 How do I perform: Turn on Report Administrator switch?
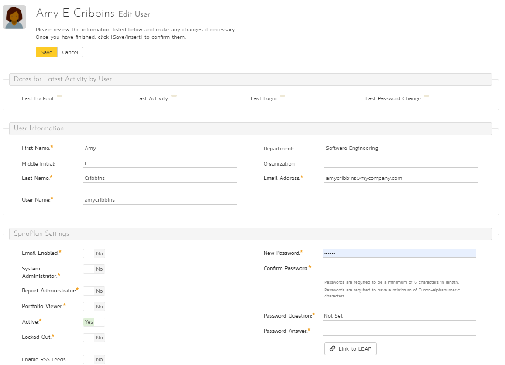click(x=94, y=291)
